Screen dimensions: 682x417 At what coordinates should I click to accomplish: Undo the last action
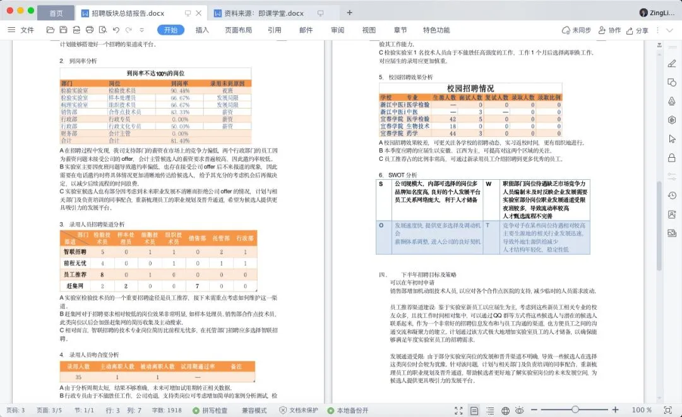(x=116, y=30)
